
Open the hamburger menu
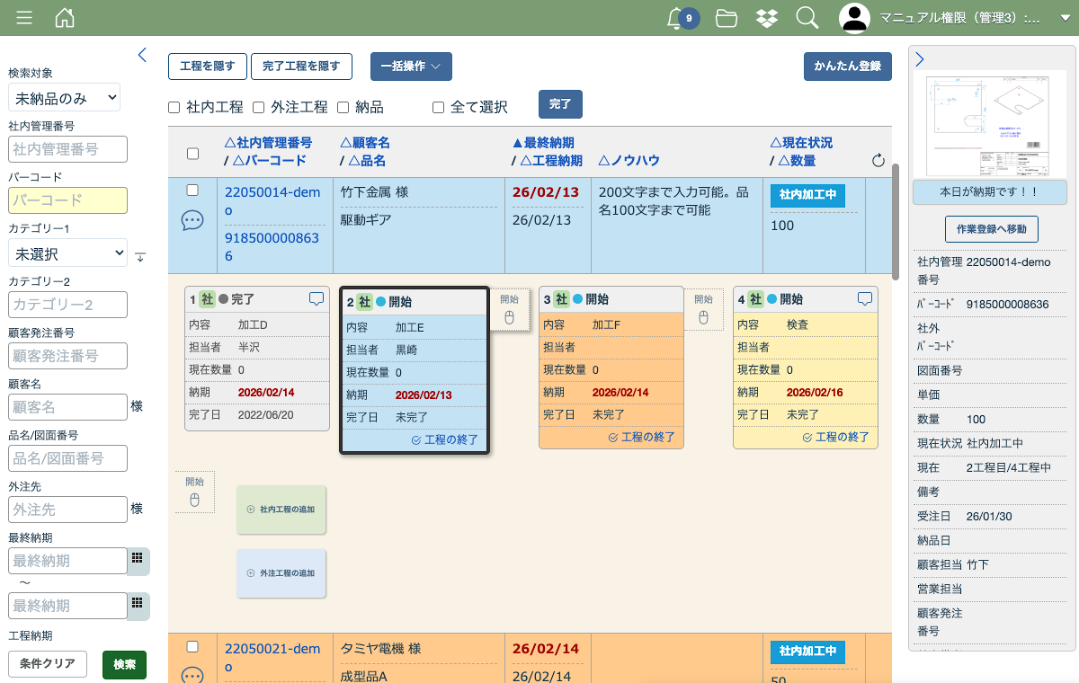[24, 18]
